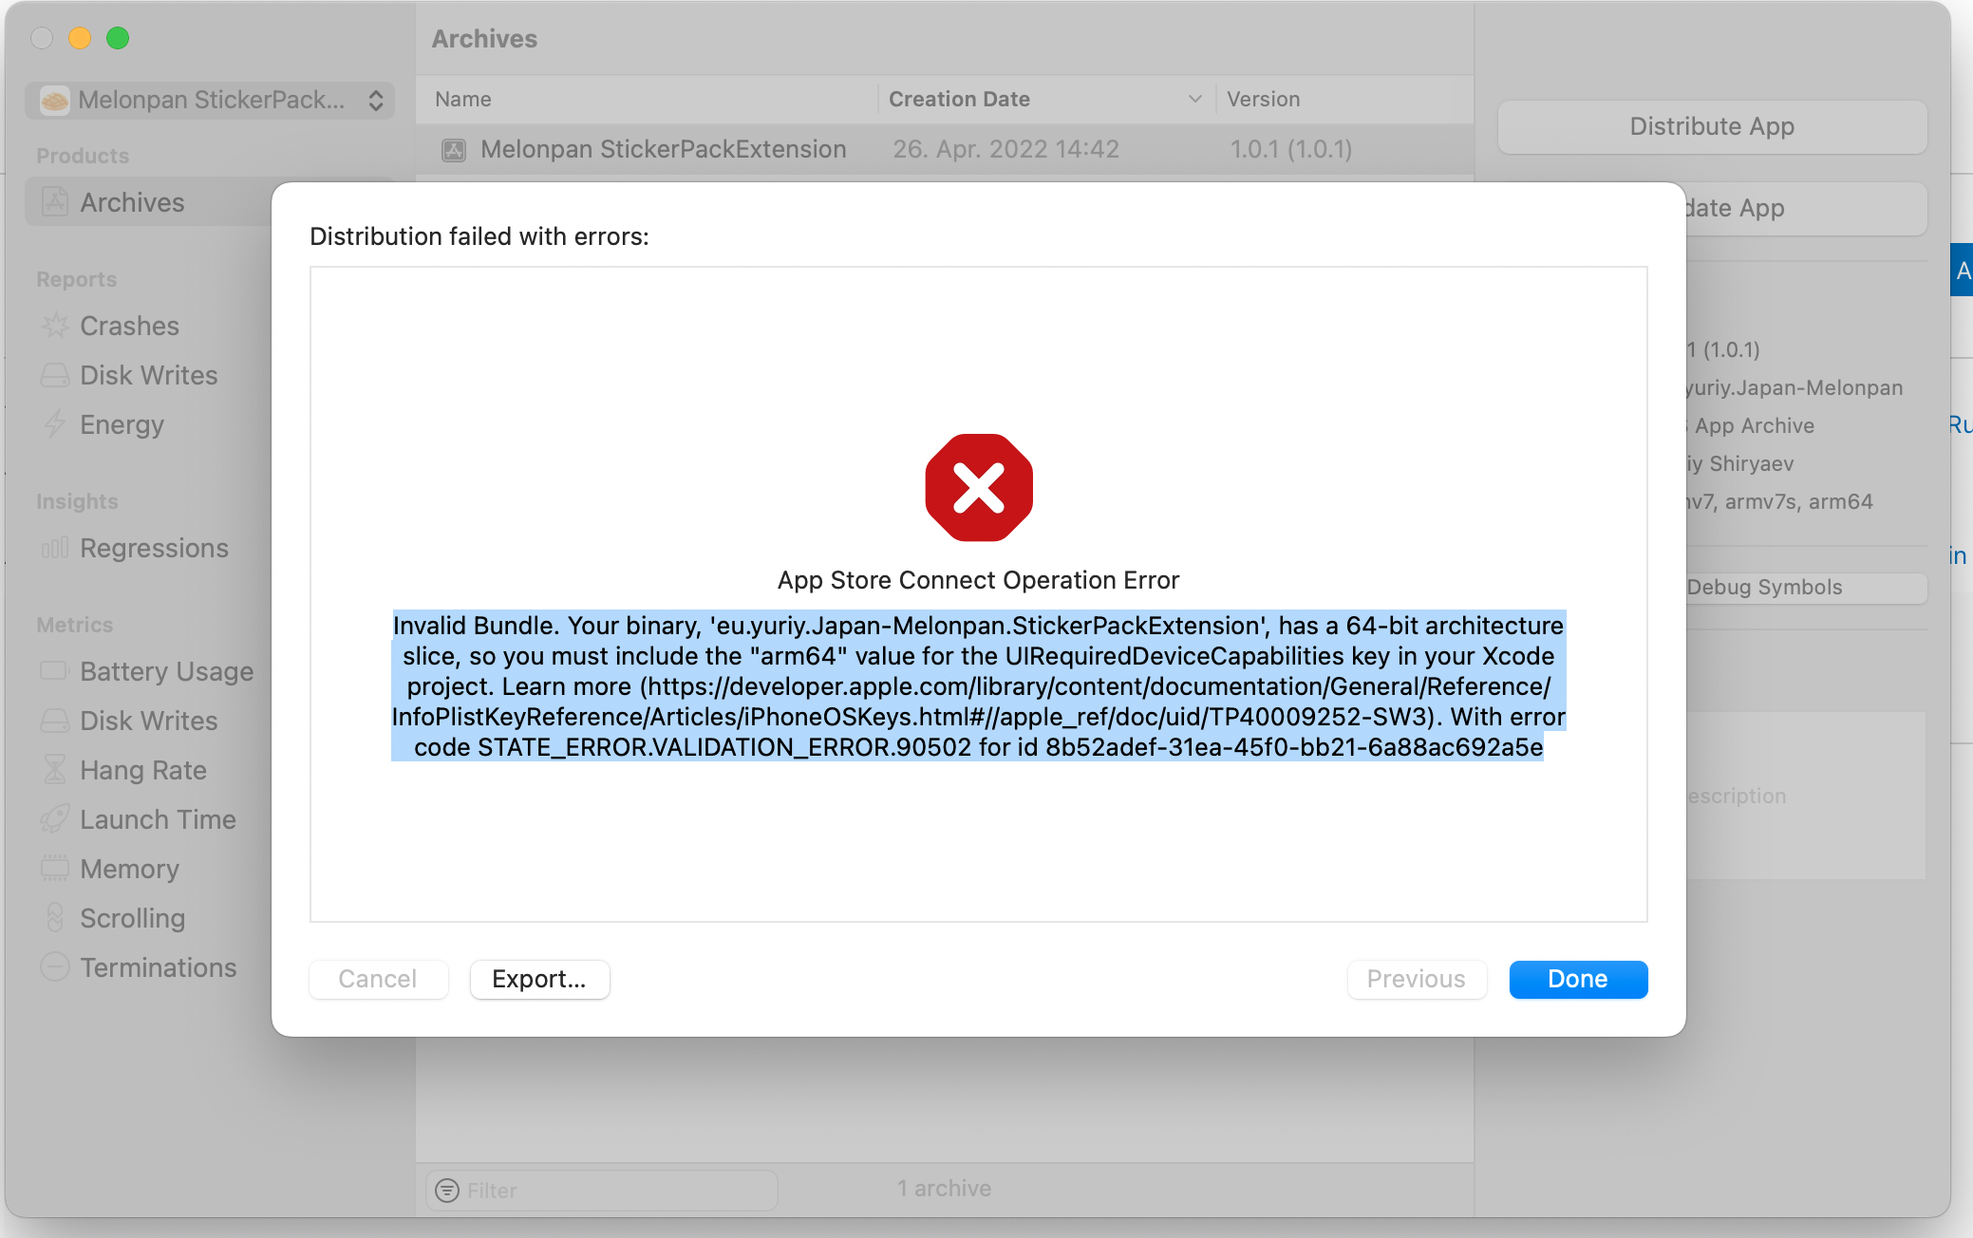
Task: Click the Archives sidebar icon
Action: [55, 202]
